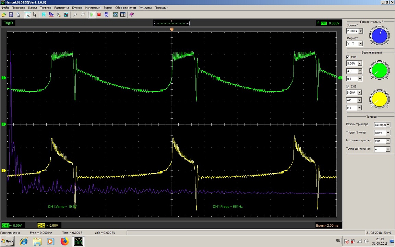The width and height of the screenshot is (395, 247).
Task: Open the Экран menu
Action: (108, 8)
